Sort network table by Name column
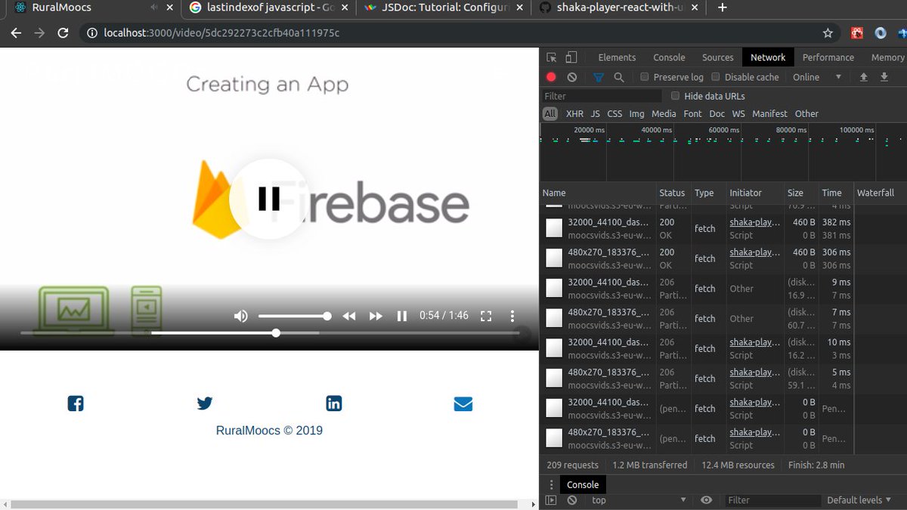 pyautogui.click(x=597, y=193)
